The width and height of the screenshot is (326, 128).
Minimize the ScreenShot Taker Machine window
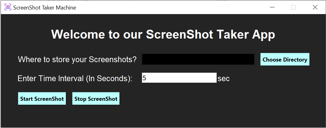click(x=272, y=7)
